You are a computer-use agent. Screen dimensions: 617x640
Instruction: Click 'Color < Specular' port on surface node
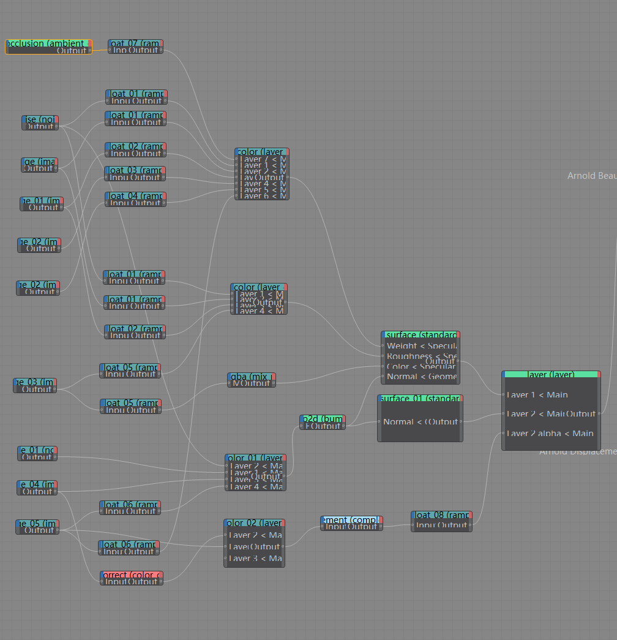click(x=383, y=366)
